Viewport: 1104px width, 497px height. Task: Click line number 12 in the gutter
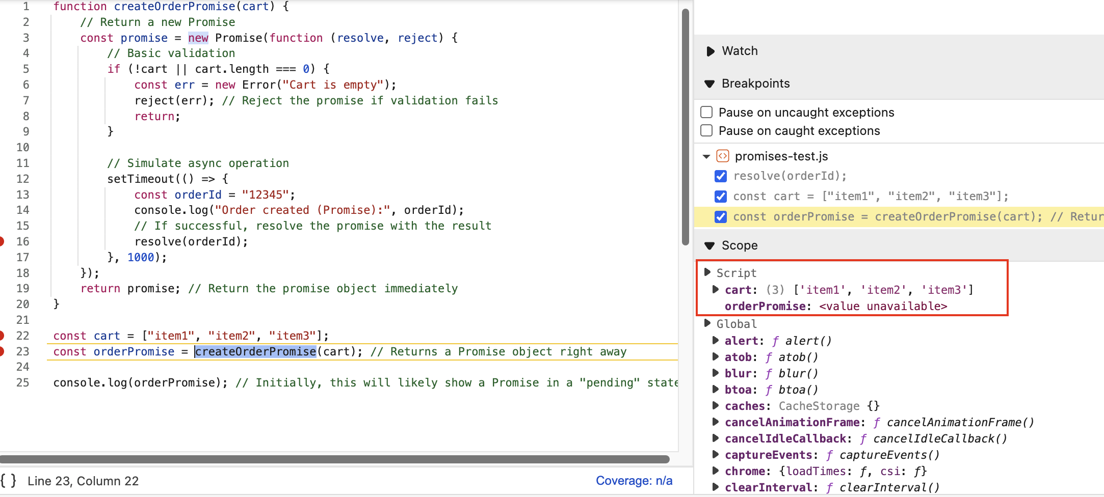[23, 179]
